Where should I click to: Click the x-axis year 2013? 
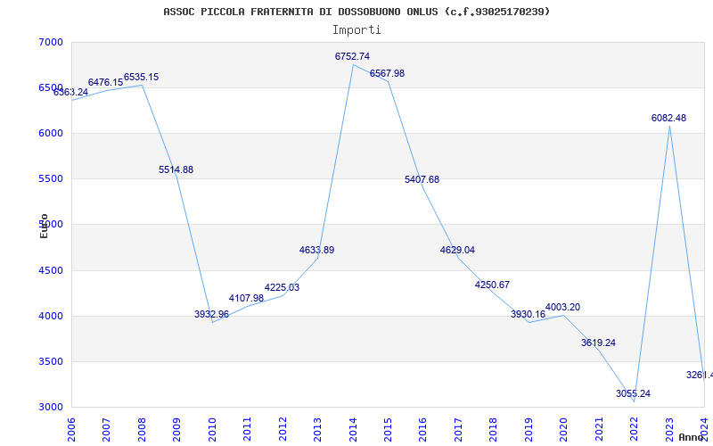pyautogui.click(x=317, y=429)
